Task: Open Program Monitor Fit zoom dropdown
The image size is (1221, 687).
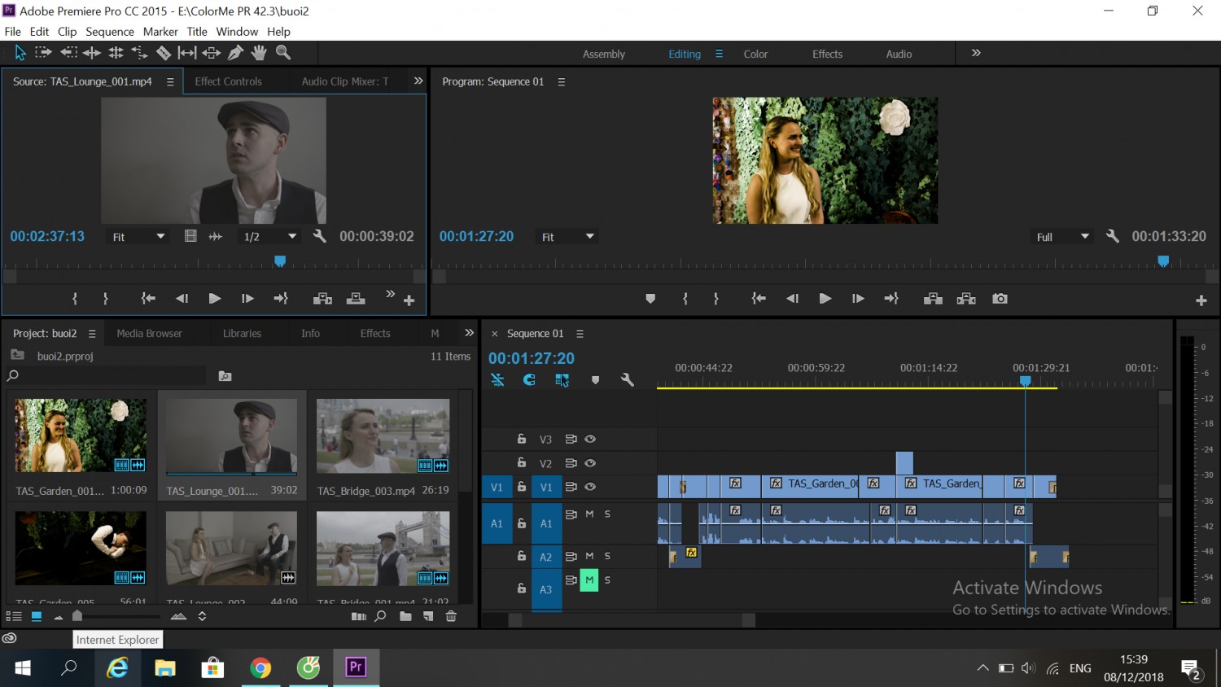Action: pos(568,237)
